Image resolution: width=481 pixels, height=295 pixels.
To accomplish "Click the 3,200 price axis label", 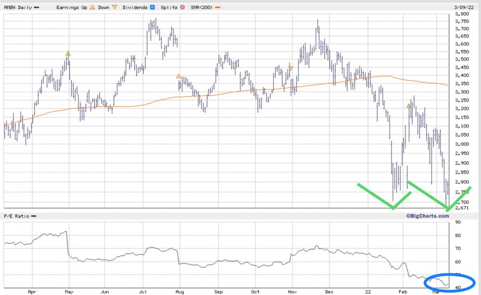I will click(462, 108).
